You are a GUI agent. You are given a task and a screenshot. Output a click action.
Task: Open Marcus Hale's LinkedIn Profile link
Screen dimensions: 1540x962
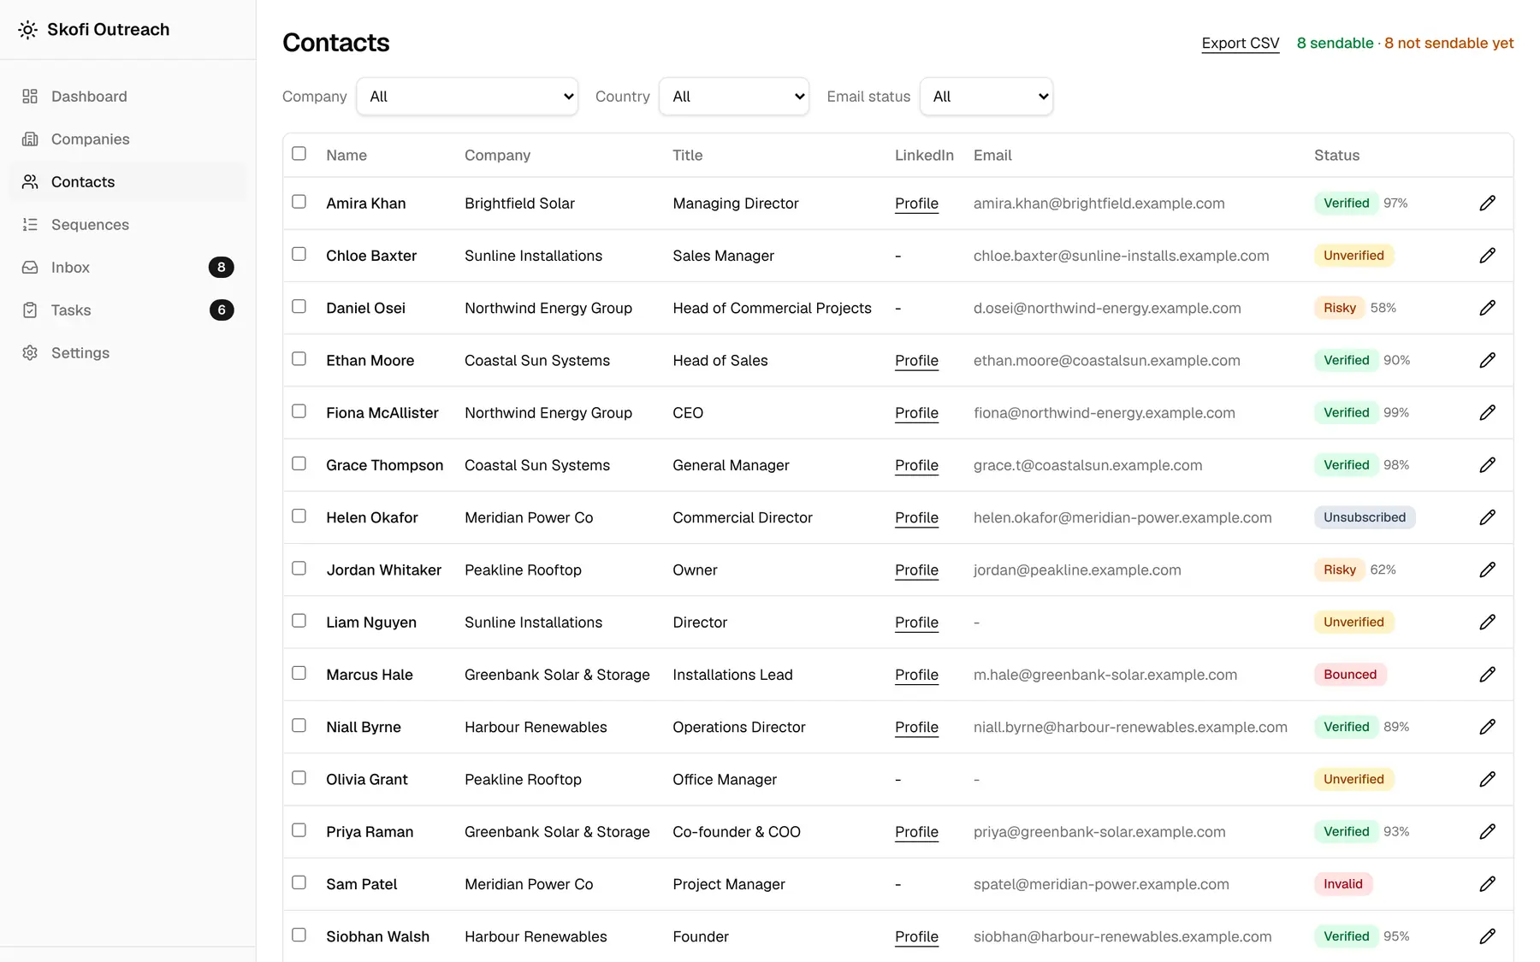(x=916, y=675)
